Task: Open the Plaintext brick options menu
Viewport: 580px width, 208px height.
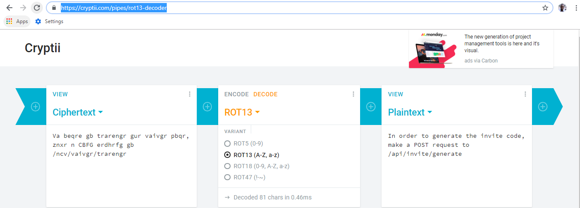Action: 525,94
